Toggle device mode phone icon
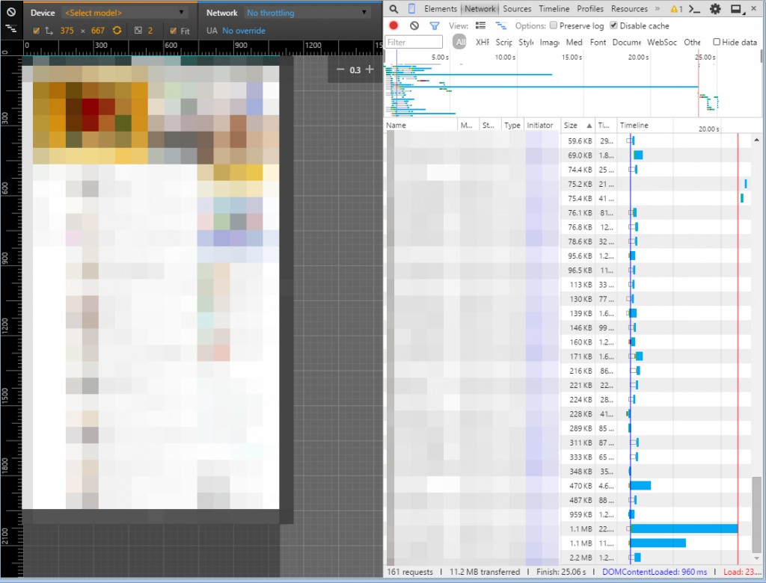 (411, 9)
